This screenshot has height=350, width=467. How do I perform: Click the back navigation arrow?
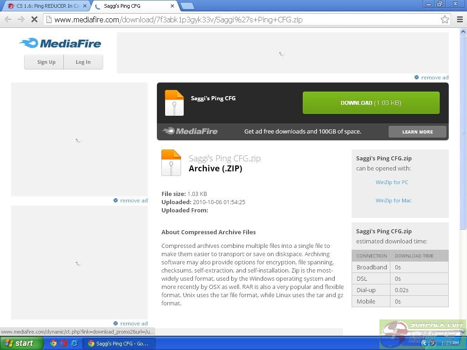[x=8, y=20]
